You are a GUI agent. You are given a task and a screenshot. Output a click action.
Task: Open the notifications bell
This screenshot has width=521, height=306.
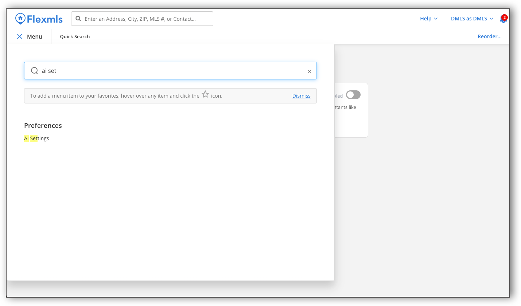point(503,20)
